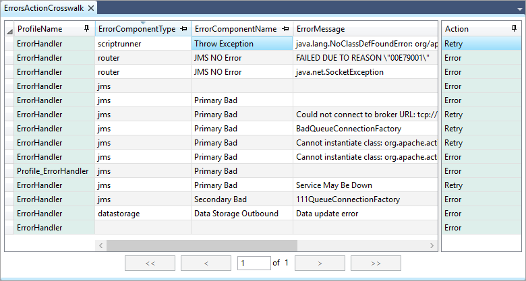Viewport: 526px width, 281px height.
Task: Pin the ErrorComponentName column
Action: (x=285, y=29)
